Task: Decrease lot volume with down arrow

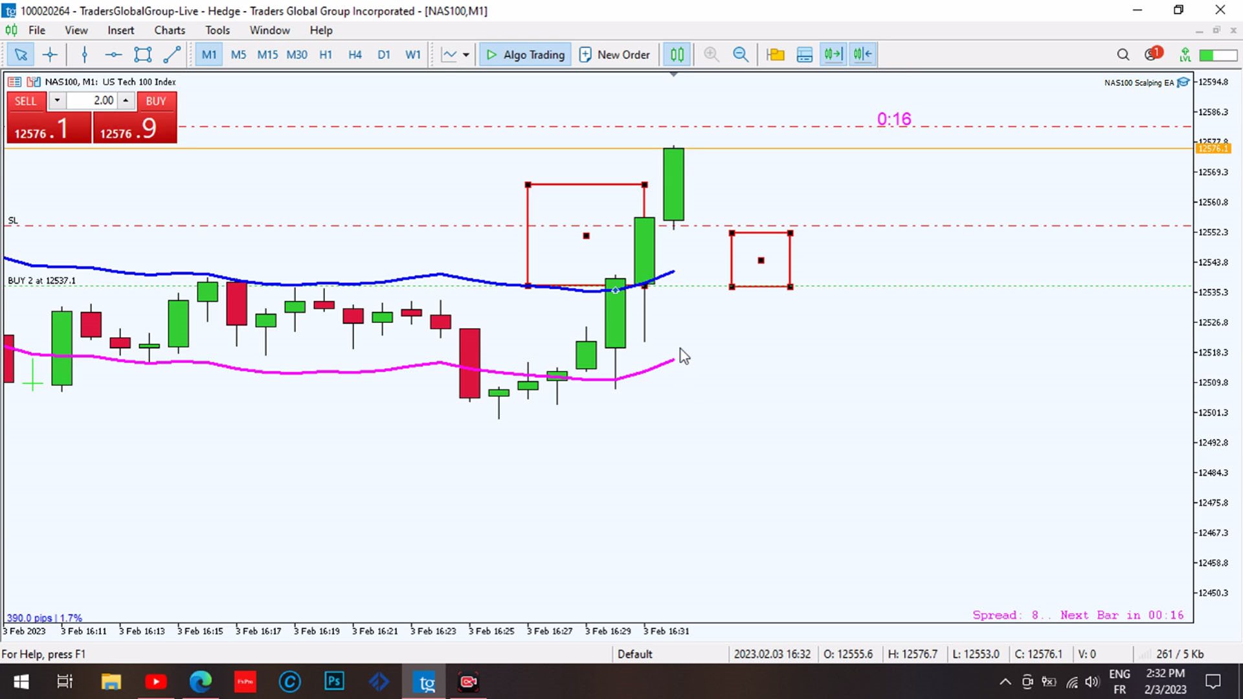Action: pyautogui.click(x=57, y=100)
